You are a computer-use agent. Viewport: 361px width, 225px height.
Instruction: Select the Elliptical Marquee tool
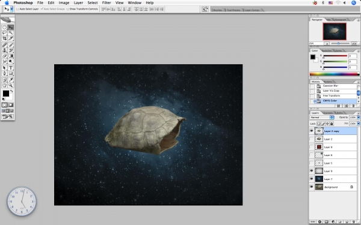tap(4, 28)
